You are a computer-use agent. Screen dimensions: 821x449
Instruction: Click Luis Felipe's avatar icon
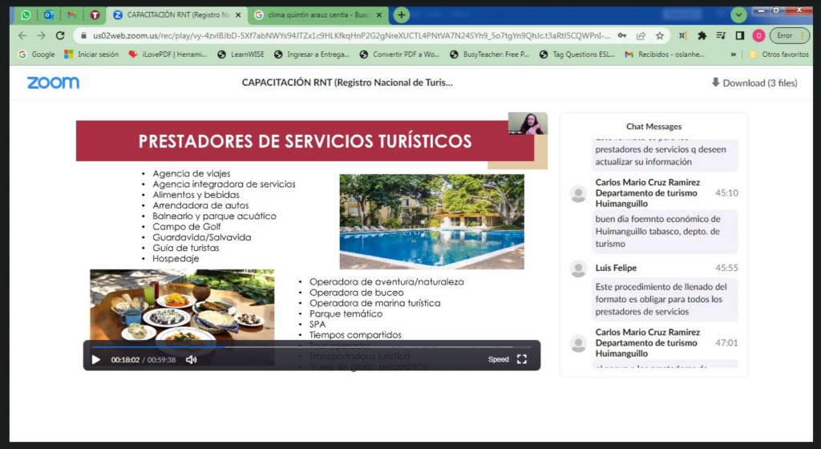[579, 269]
